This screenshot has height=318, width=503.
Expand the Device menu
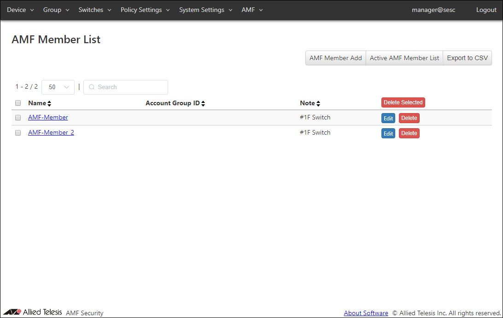tap(20, 10)
